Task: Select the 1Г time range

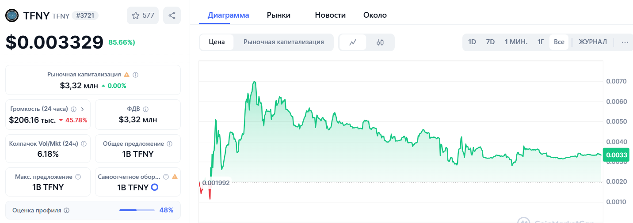Action: click(541, 42)
